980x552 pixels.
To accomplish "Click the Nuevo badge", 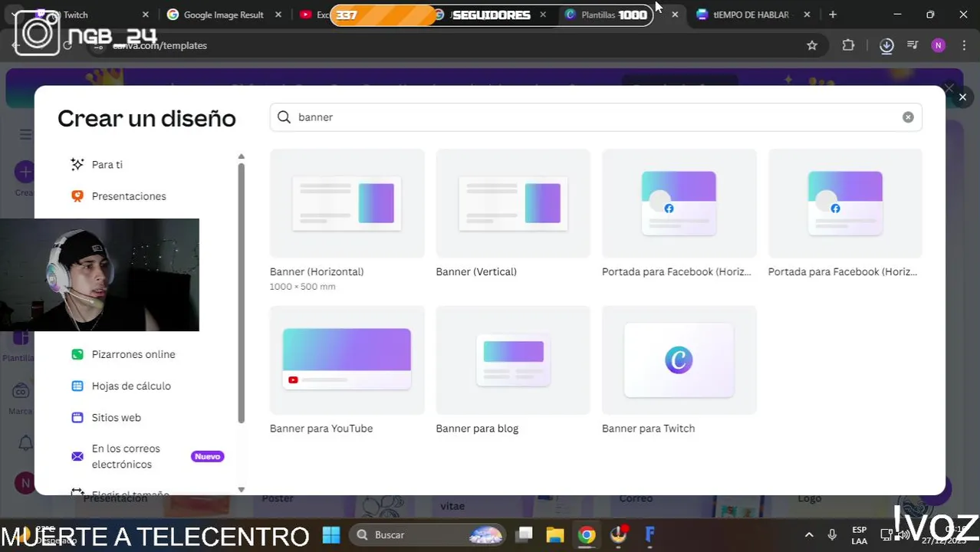I will 207,456.
